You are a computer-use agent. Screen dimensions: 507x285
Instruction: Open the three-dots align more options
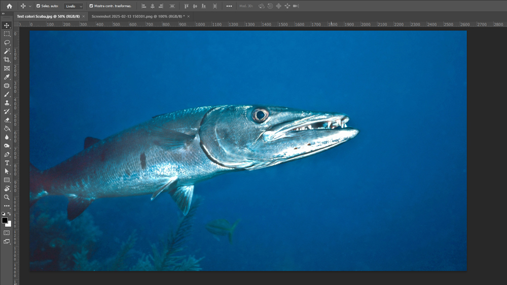(x=229, y=6)
